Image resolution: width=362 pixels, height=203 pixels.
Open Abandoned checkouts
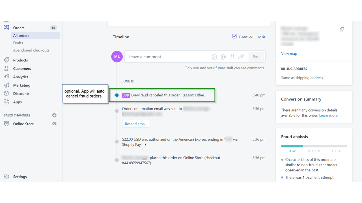[x=31, y=50]
